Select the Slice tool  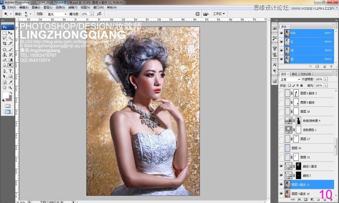click(x=10, y=43)
